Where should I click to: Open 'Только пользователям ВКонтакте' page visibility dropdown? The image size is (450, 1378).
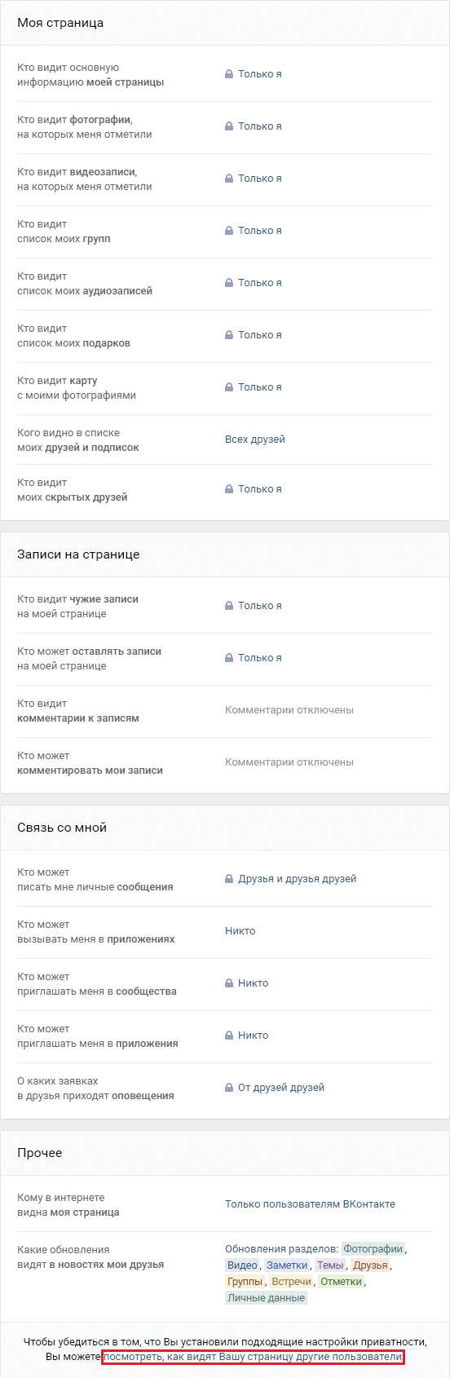tap(310, 1204)
